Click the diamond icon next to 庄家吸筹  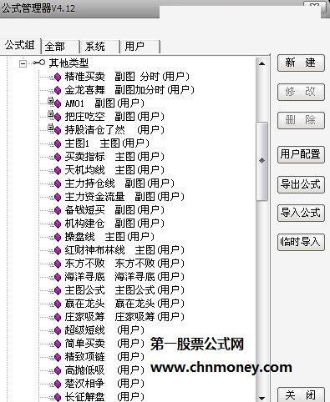coord(58,317)
